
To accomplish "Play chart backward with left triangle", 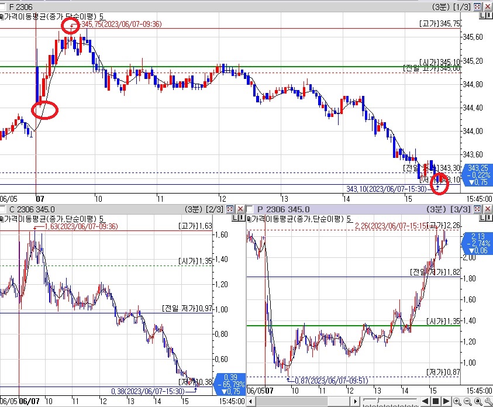I will click(x=425, y=401).
